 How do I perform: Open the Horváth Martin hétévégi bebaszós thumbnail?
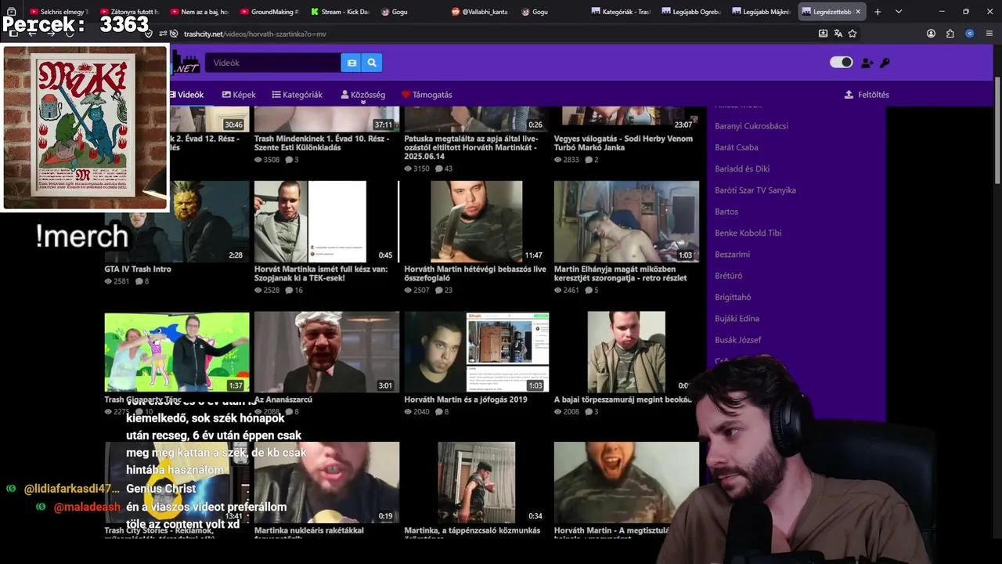coord(477,222)
